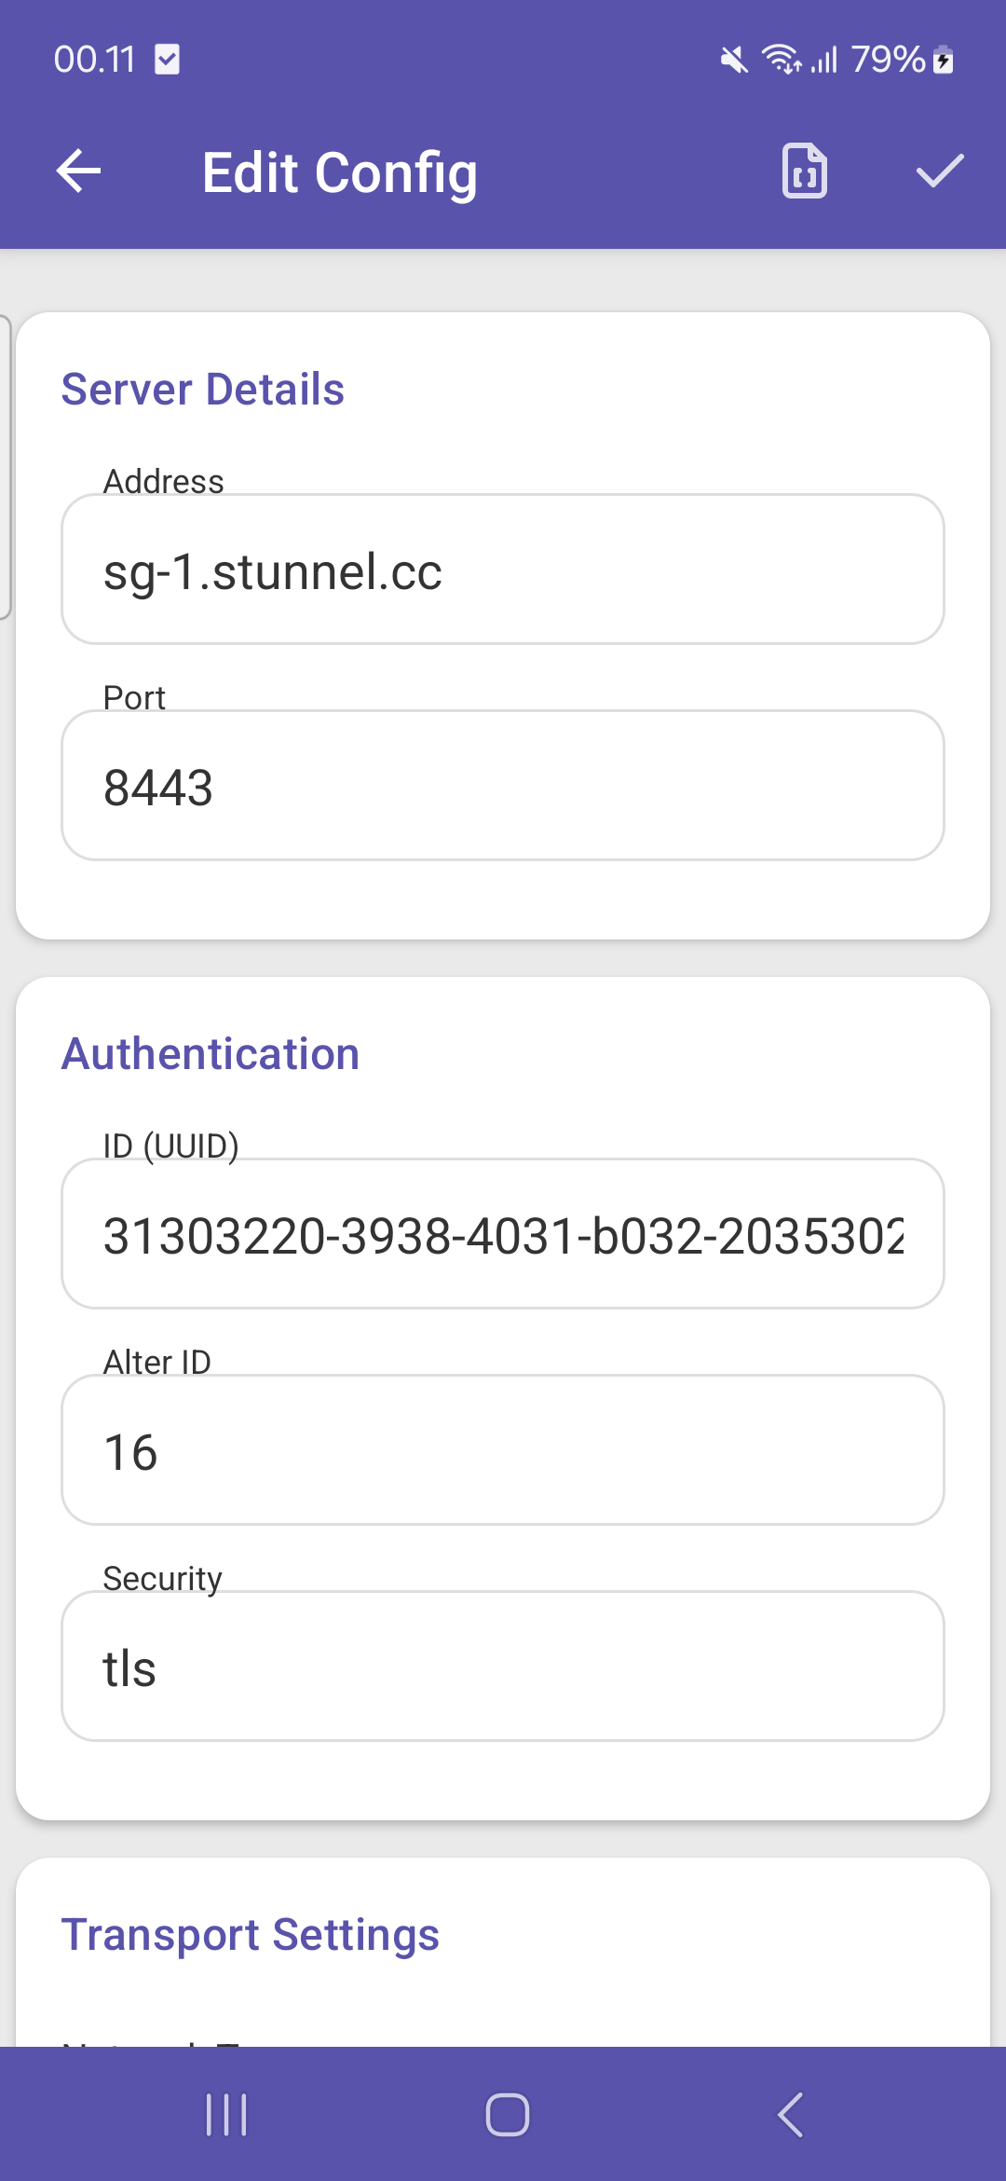The width and height of the screenshot is (1006, 2181).
Task: Tap the Wi-Fi status icon
Action: 781,59
